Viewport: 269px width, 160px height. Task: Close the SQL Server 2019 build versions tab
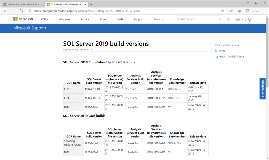click(85, 5)
